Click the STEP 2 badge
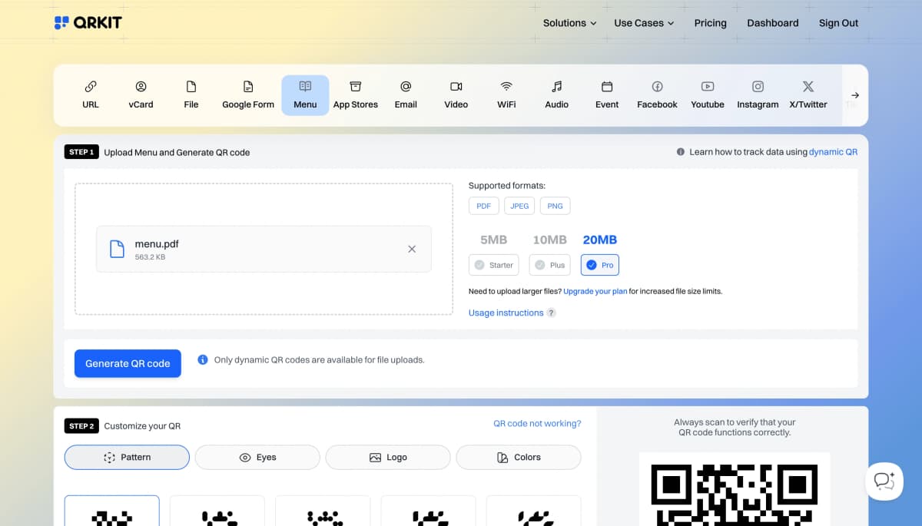Screen dimensions: 922x526 click(x=81, y=425)
